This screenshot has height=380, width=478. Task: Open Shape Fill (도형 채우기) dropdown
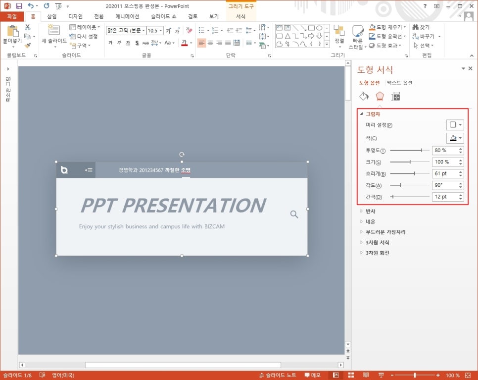pyautogui.click(x=387, y=27)
